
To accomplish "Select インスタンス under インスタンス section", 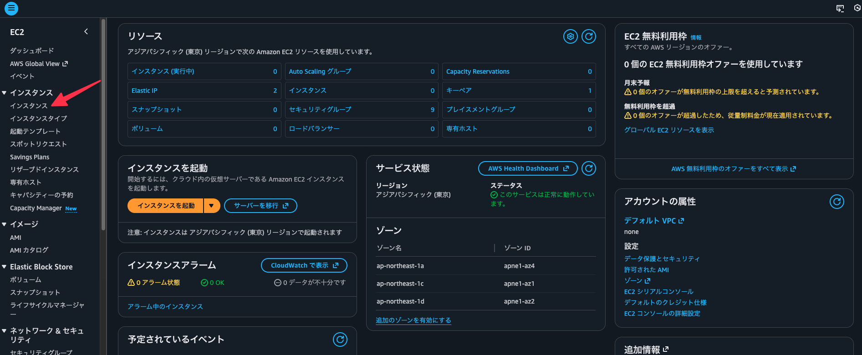I will [29, 106].
